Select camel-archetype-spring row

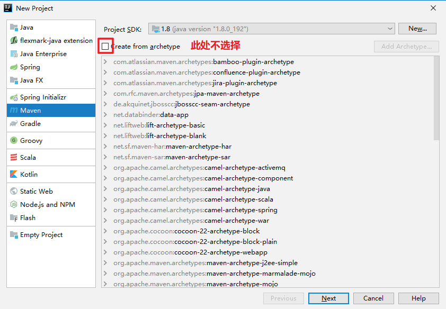coord(267,210)
